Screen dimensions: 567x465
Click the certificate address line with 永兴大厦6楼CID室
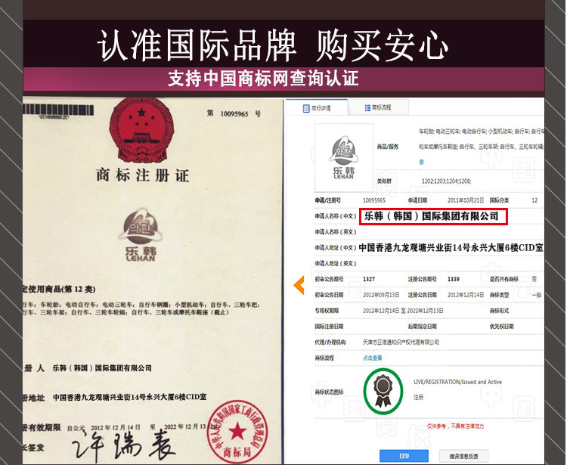pos(130,397)
